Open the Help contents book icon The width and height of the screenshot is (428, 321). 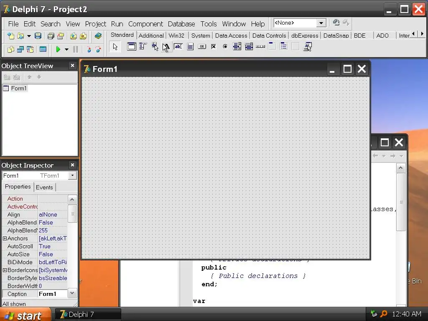click(98, 36)
